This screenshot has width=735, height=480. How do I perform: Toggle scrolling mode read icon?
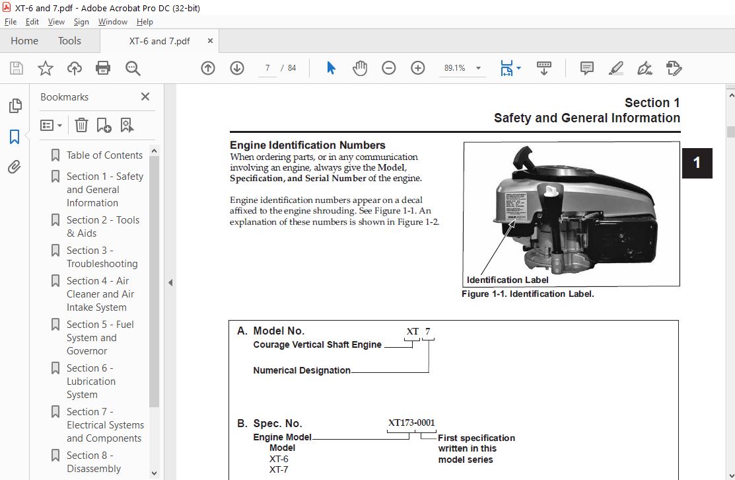click(x=543, y=68)
